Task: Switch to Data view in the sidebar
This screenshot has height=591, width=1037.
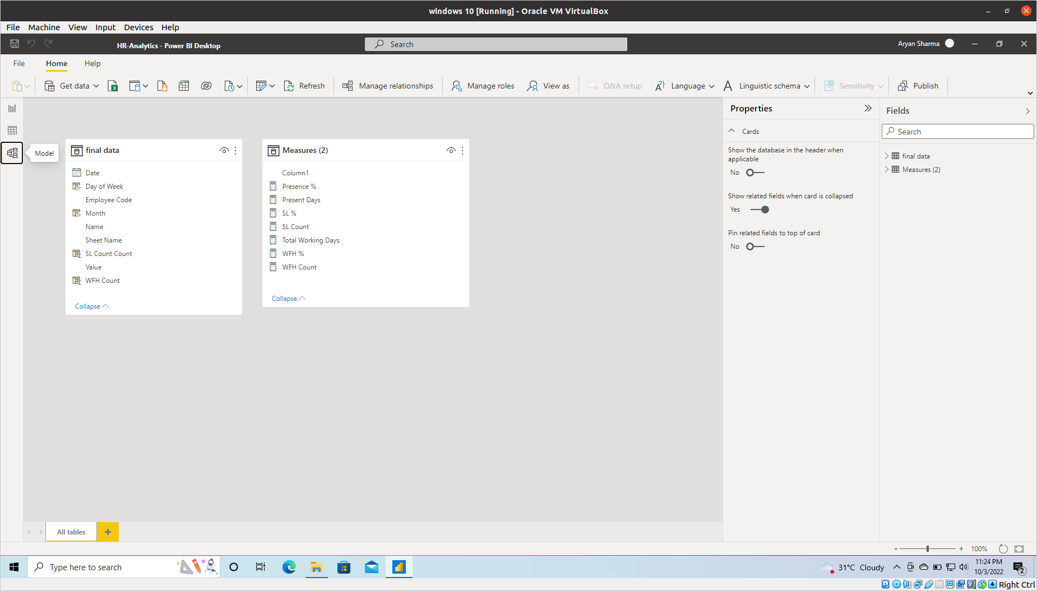Action: click(12, 130)
